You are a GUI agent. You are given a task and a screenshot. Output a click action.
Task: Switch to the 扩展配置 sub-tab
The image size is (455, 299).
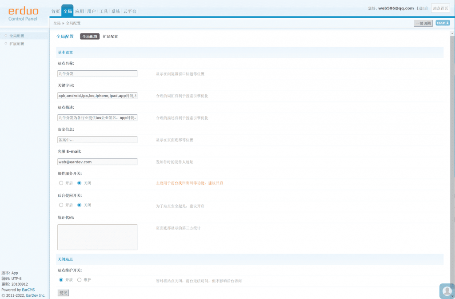coord(110,36)
